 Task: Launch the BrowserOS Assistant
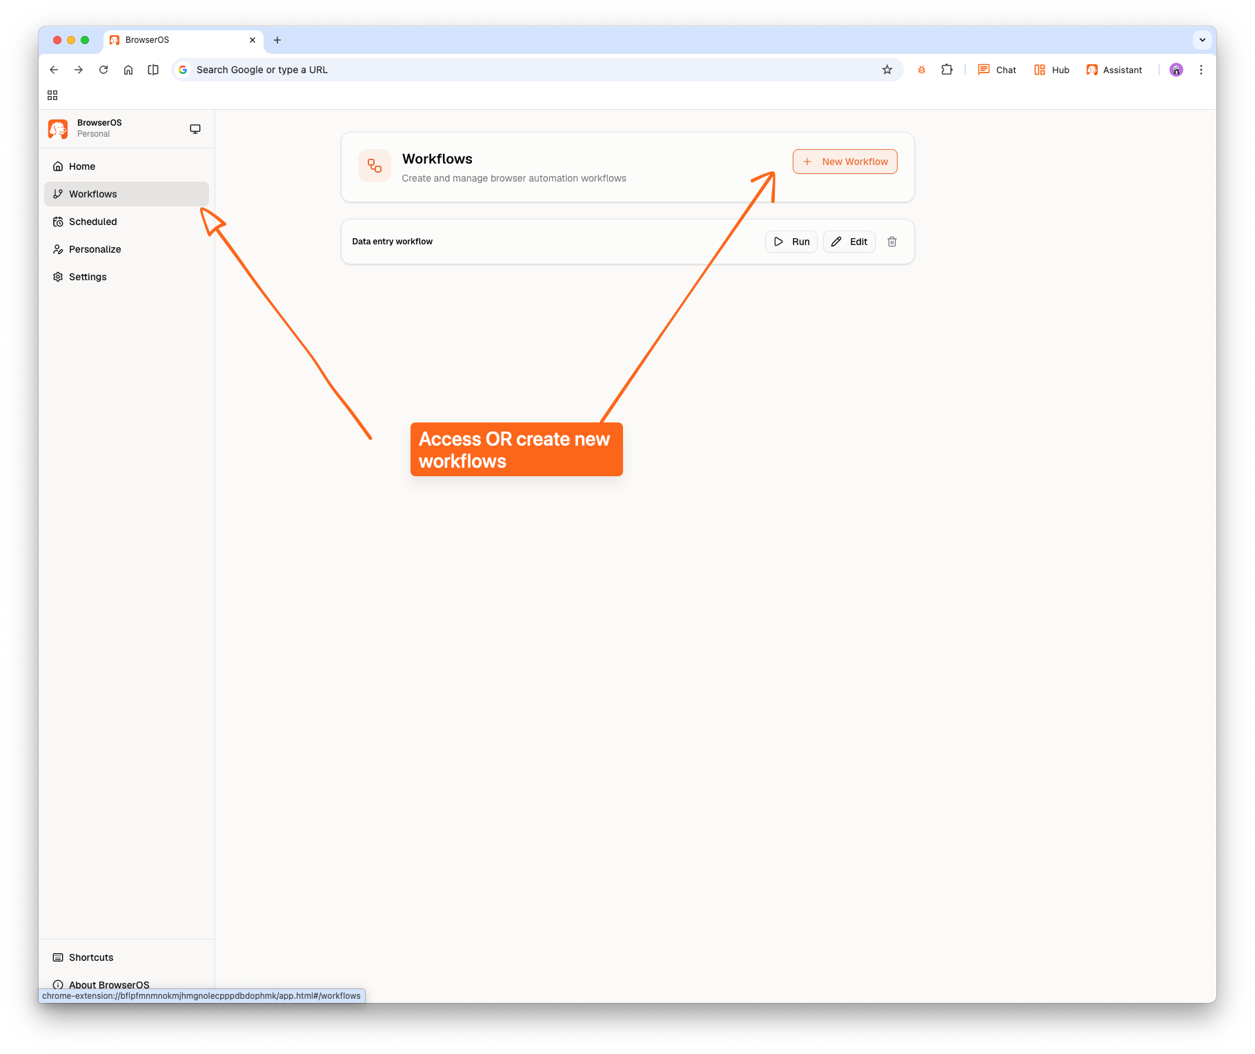point(1114,70)
